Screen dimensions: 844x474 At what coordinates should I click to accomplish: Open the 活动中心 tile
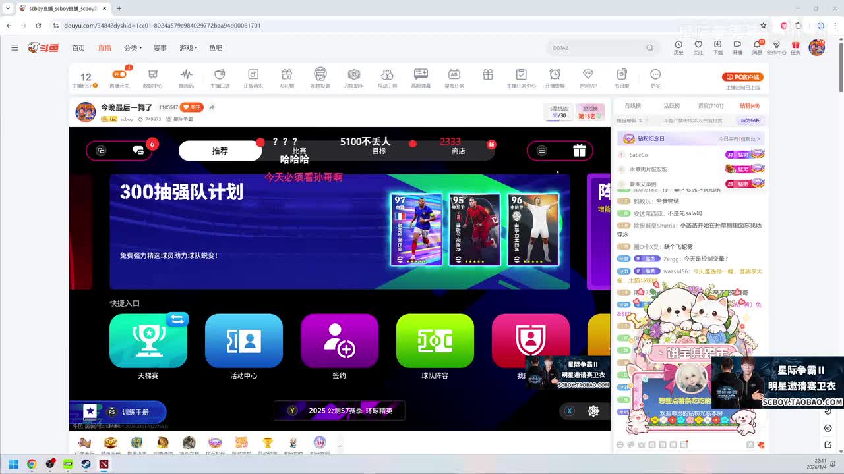pyautogui.click(x=244, y=340)
